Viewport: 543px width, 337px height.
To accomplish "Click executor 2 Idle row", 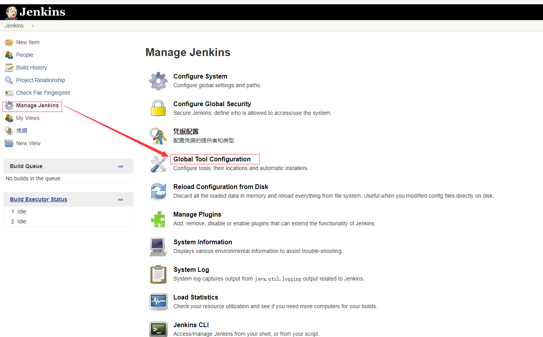I will click(69, 221).
